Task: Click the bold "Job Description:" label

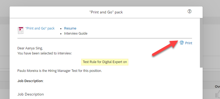Action: [31, 81]
